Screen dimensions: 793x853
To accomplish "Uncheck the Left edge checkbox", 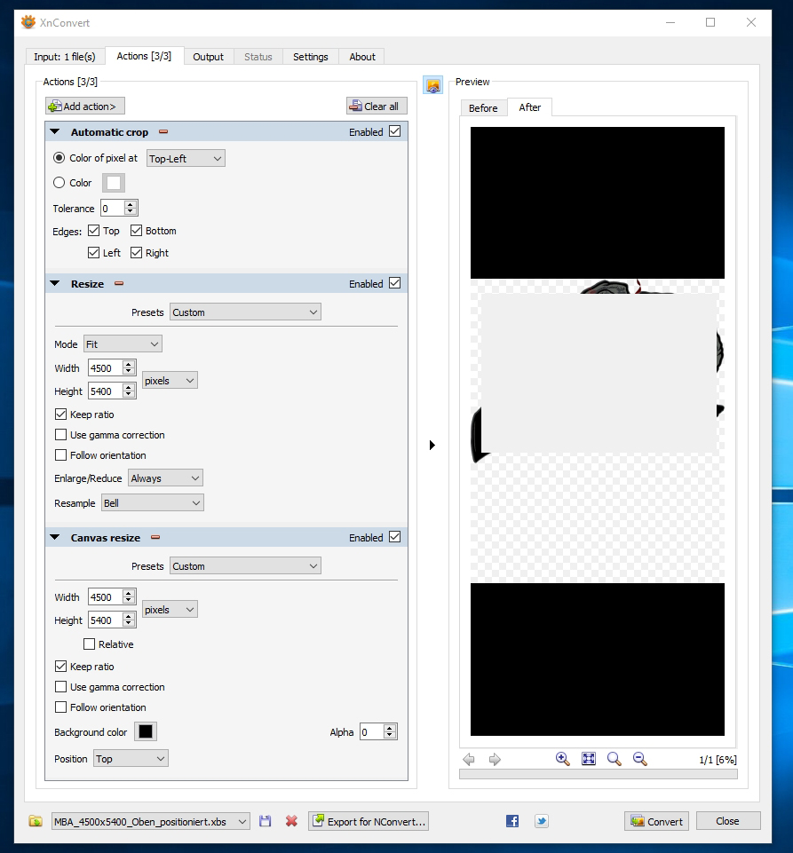I will [x=93, y=252].
